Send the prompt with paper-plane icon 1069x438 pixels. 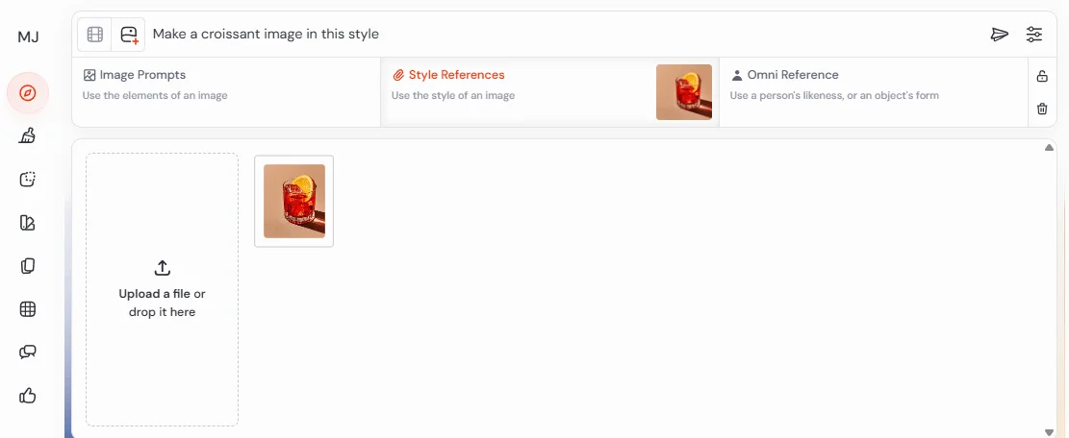[1000, 34]
